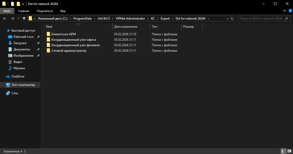Open the Главная ribbon tab
The height and width of the screenshot is (154, 293).
point(24,11)
